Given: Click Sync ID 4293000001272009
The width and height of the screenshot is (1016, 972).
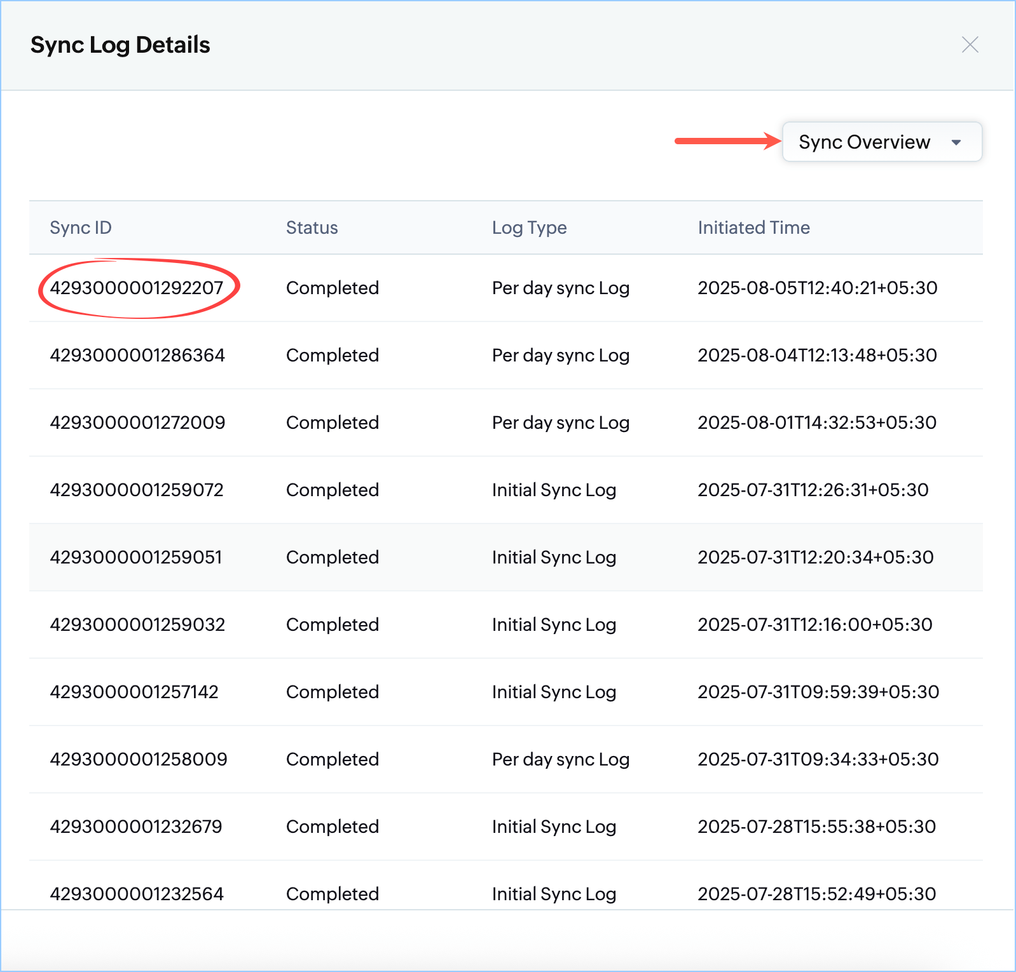Looking at the screenshot, I should pyautogui.click(x=137, y=423).
